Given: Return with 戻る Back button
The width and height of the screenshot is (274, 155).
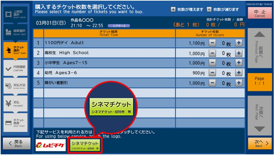Looking at the screenshot, I should (17, 143).
